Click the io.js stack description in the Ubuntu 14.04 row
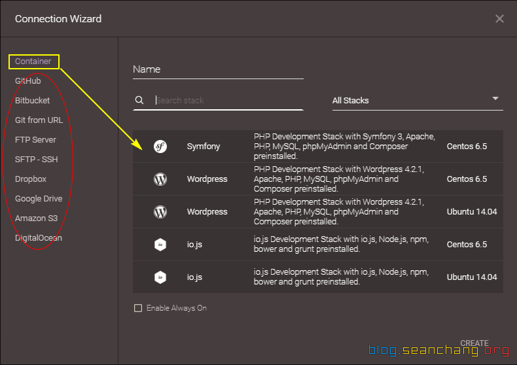The height and width of the screenshot is (365, 517). (341, 277)
